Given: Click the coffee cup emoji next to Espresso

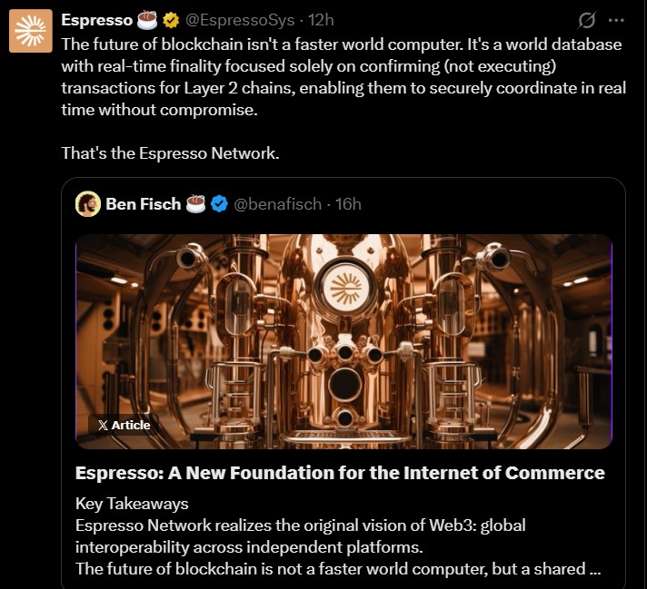Looking at the screenshot, I should pos(148,20).
